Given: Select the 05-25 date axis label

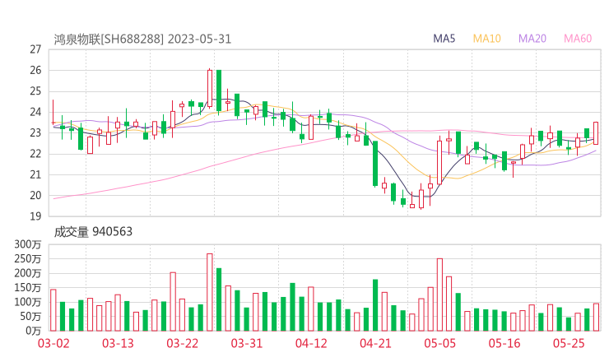Looking at the screenshot, I should click(x=569, y=343).
